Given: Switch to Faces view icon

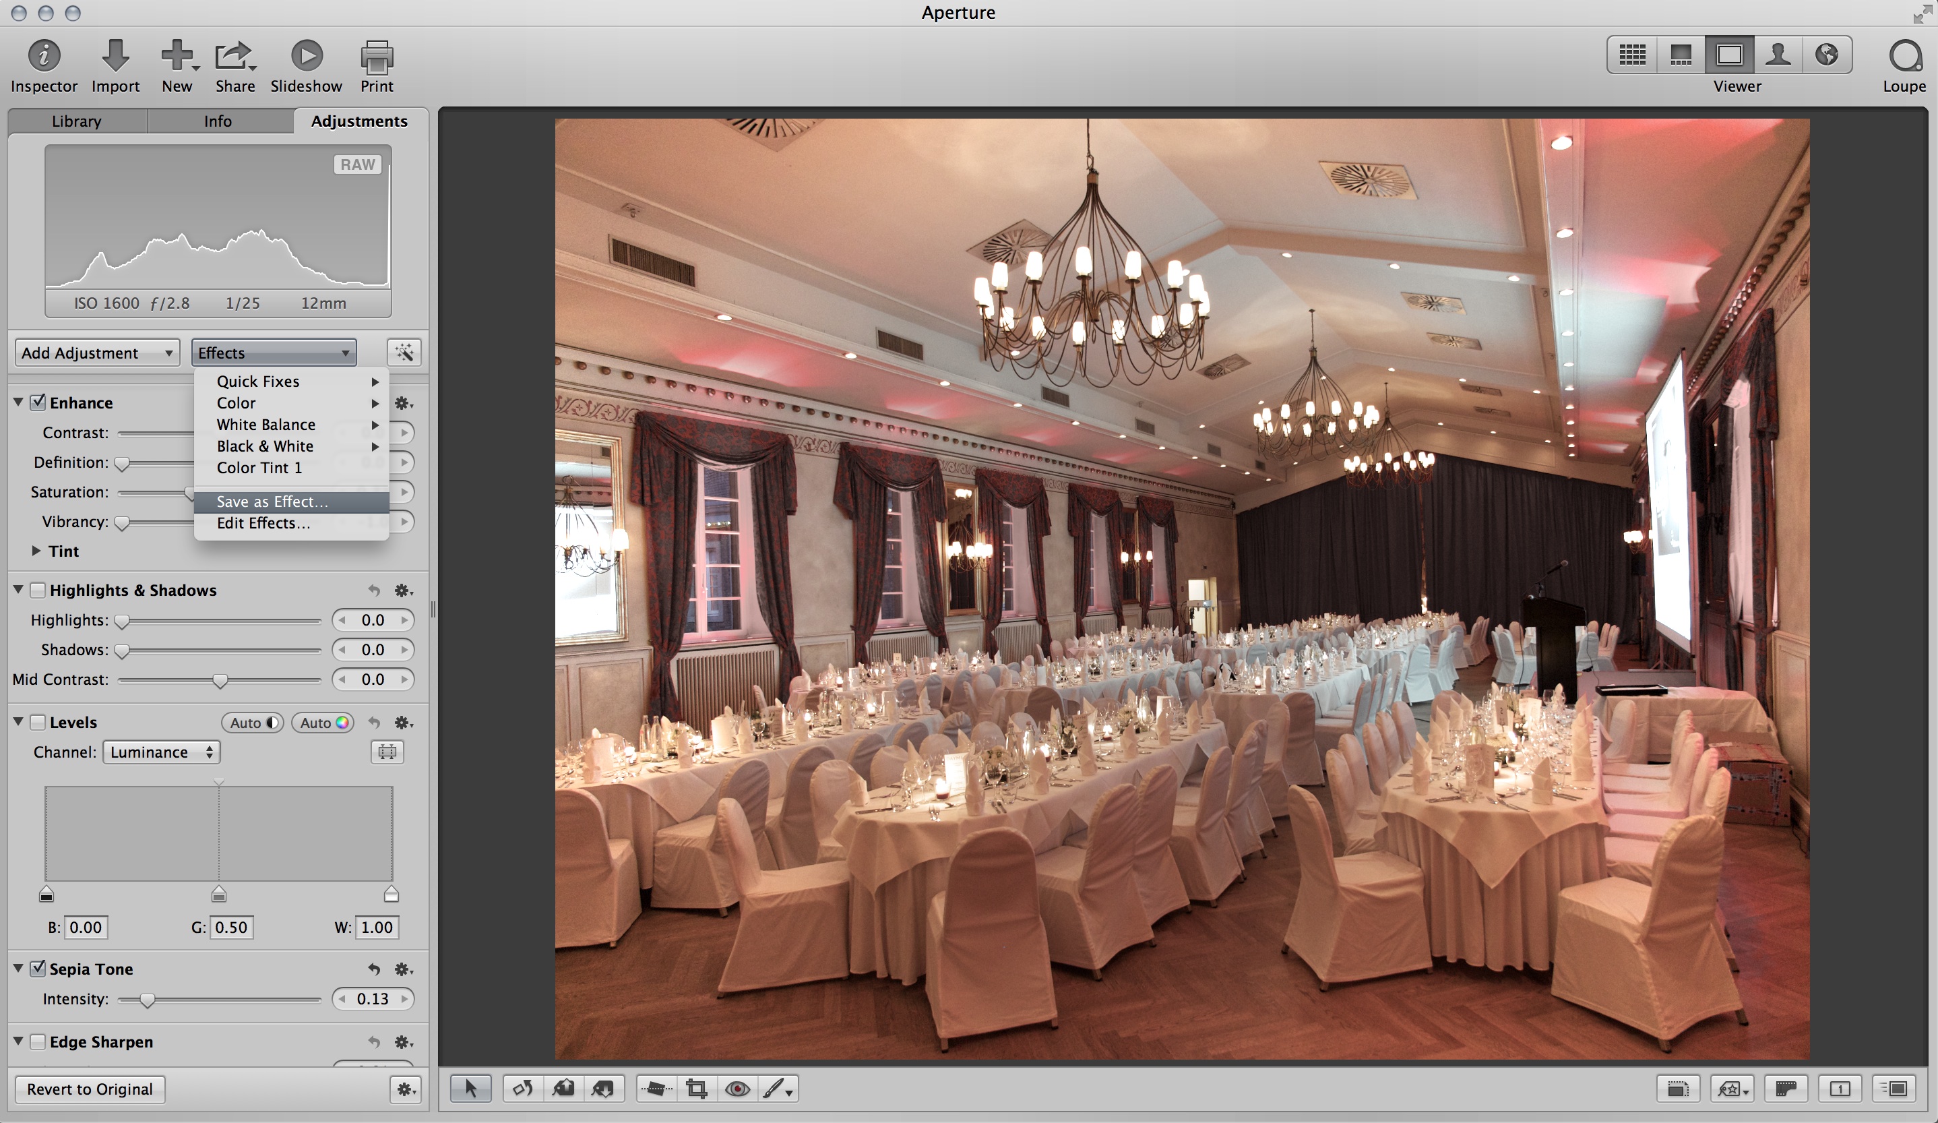Looking at the screenshot, I should click(x=1777, y=55).
